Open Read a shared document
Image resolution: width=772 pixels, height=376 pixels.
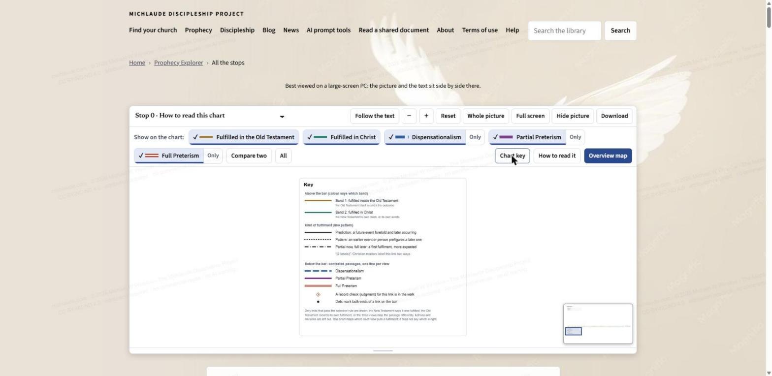[x=394, y=30]
